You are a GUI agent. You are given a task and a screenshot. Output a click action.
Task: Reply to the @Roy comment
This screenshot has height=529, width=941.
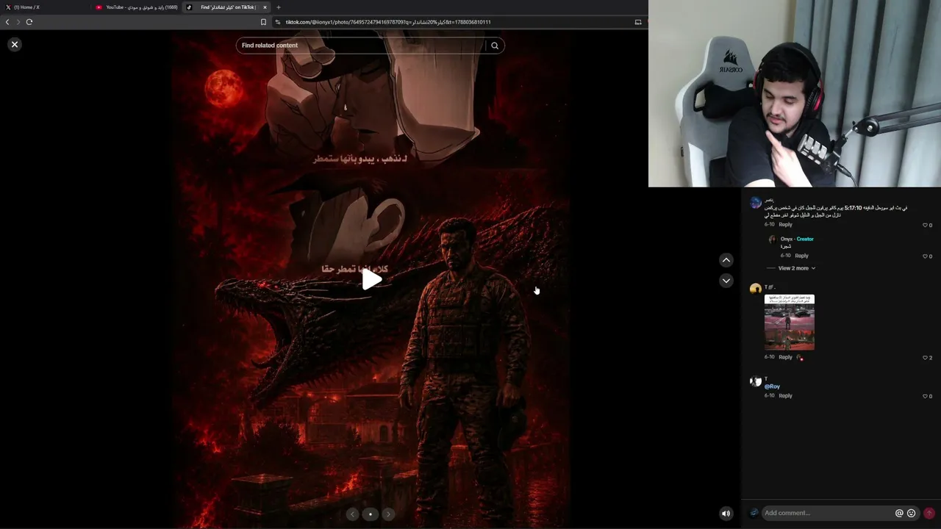785,396
